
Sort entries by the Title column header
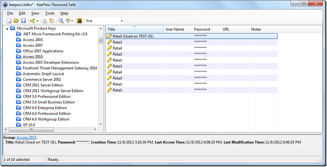pos(135,29)
